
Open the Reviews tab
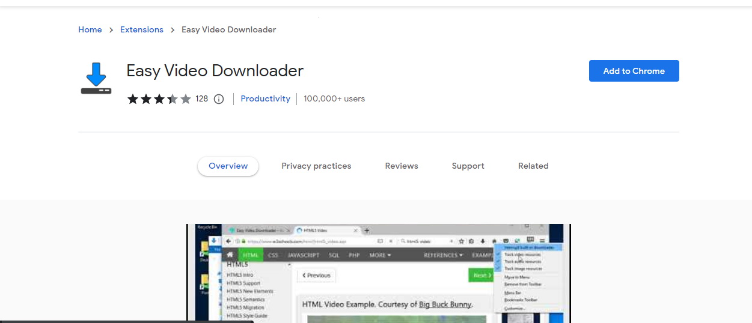[402, 166]
